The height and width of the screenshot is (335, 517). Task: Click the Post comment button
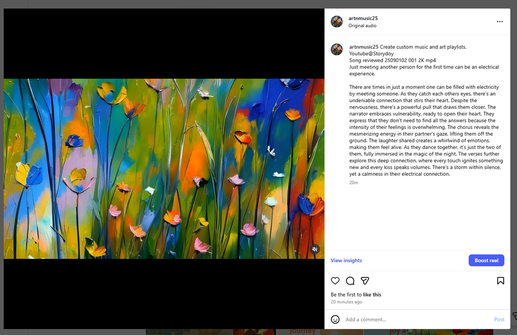(499, 320)
